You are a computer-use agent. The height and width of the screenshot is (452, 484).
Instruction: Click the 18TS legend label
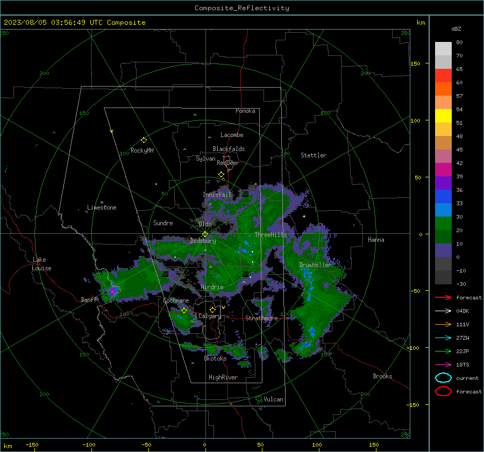pyautogui.click(x=462, y=365)
